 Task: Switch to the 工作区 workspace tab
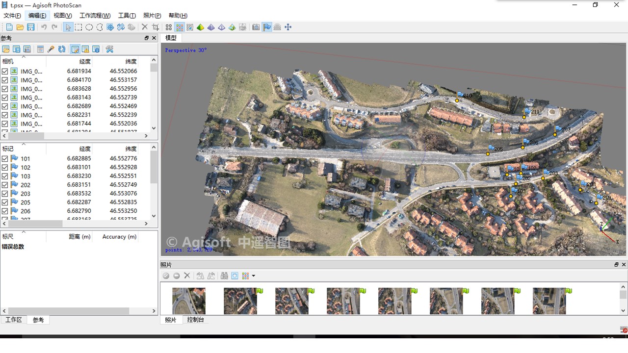13,320
